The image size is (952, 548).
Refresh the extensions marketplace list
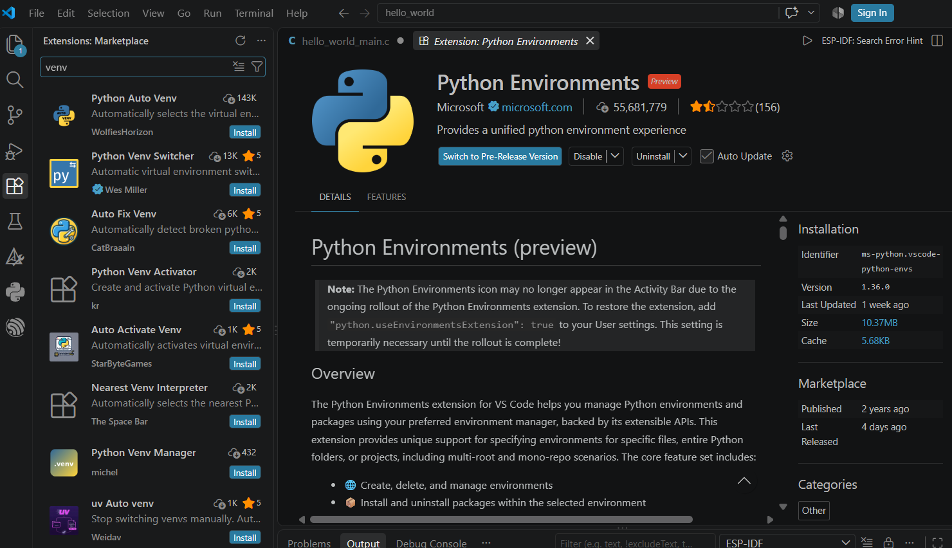[241, 41]
